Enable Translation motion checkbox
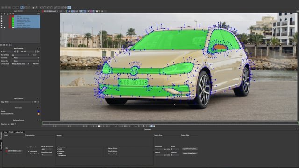 pos(57,147)
